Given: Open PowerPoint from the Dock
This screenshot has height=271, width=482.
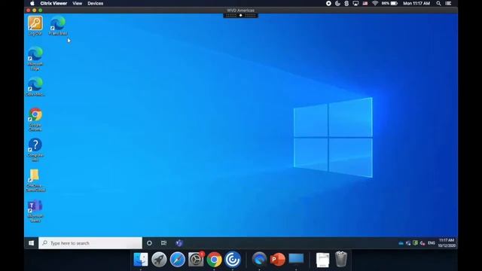Looking at the screenshot, I should tap(278, 260).
